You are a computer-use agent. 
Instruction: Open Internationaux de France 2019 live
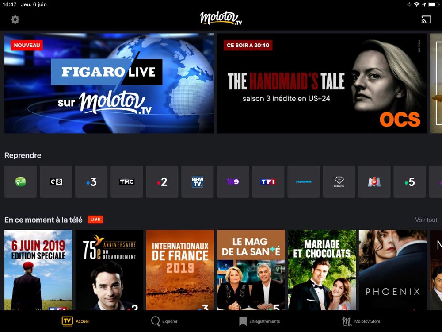(x=180, y=270)
